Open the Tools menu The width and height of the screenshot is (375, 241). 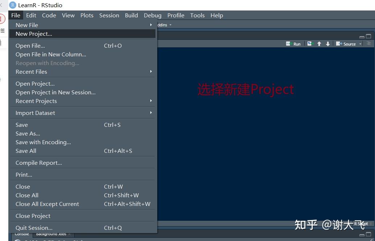pos(197,15)
